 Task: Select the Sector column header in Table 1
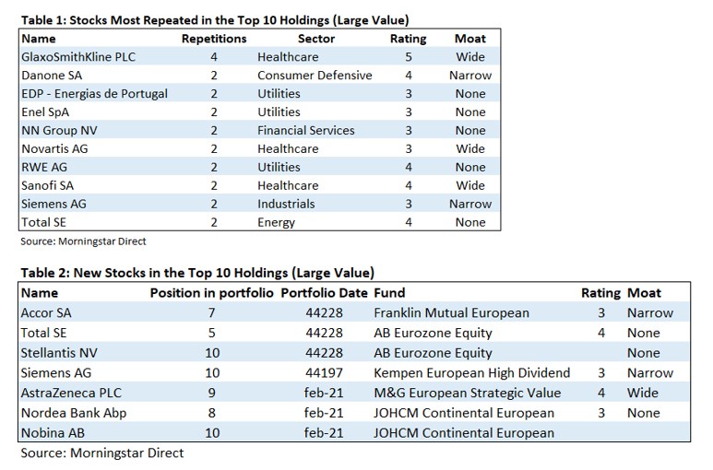pos(316,39)
